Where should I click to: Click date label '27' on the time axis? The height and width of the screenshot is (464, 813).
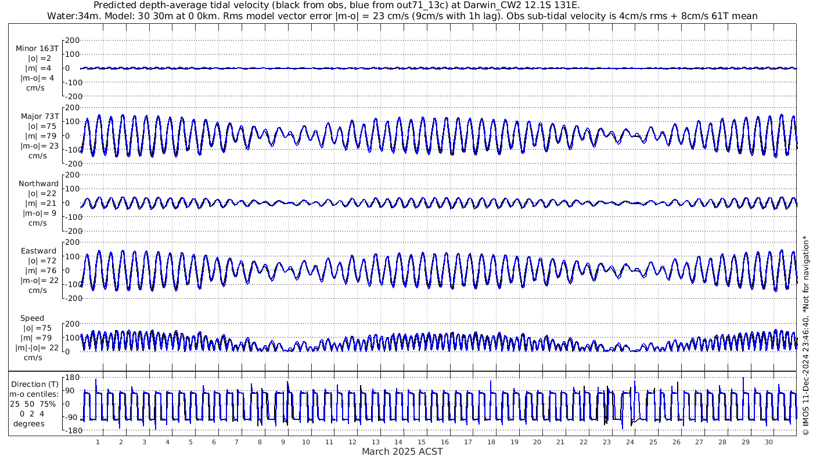point(699,442)
